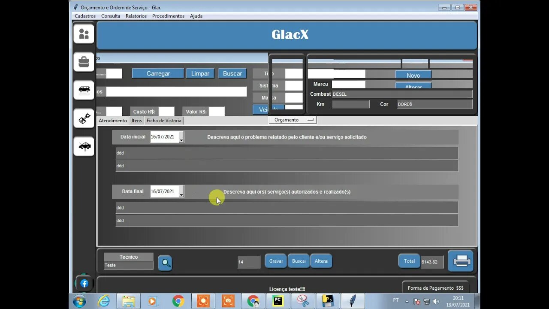The width and height of the screenshot is (549, 309).
Task: Open the van vehicles sidebar icon
Action: 84,90
